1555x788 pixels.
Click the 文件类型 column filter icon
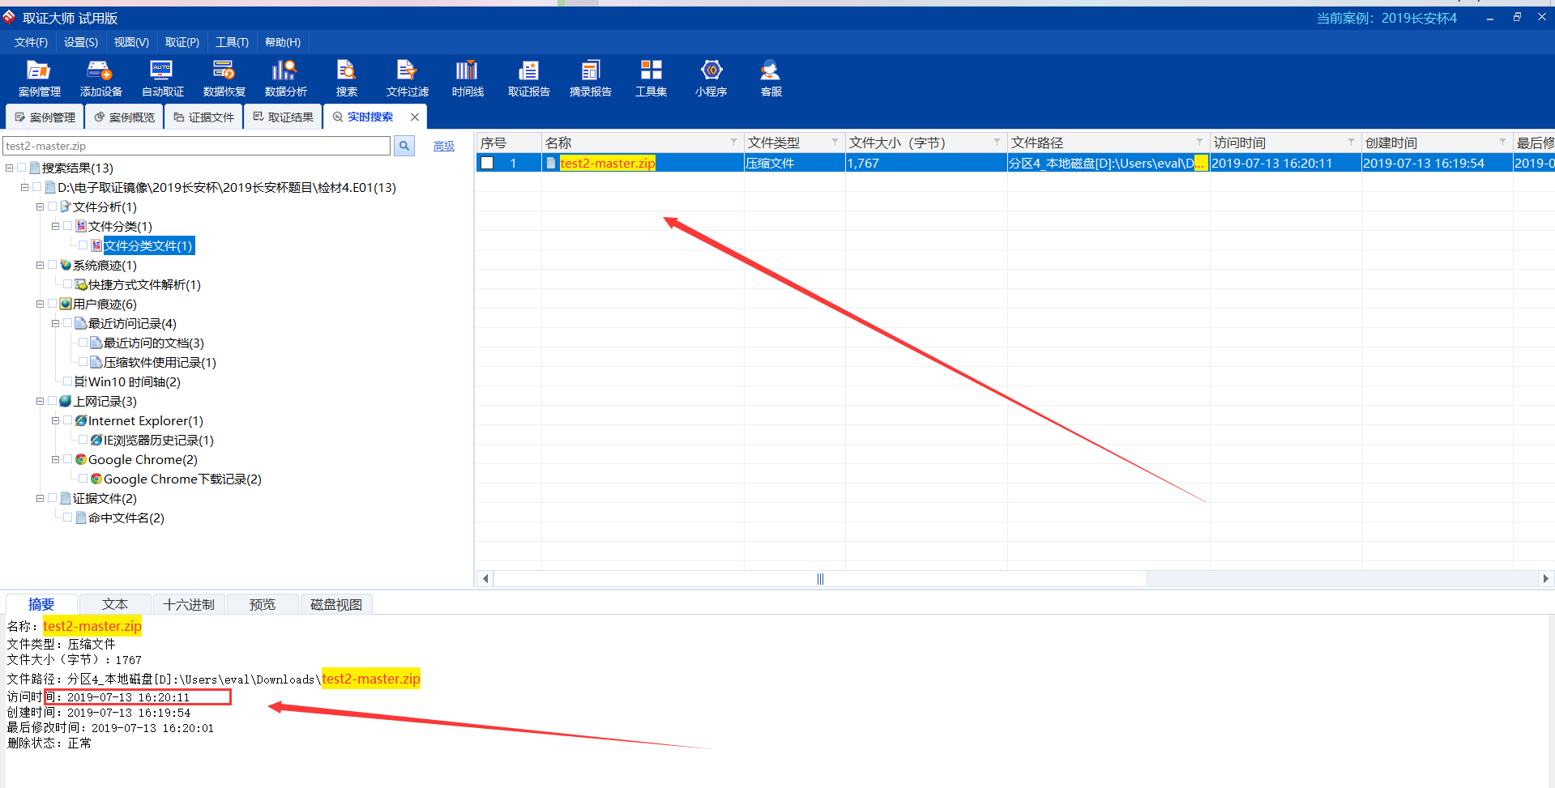(x=835, y=142)
